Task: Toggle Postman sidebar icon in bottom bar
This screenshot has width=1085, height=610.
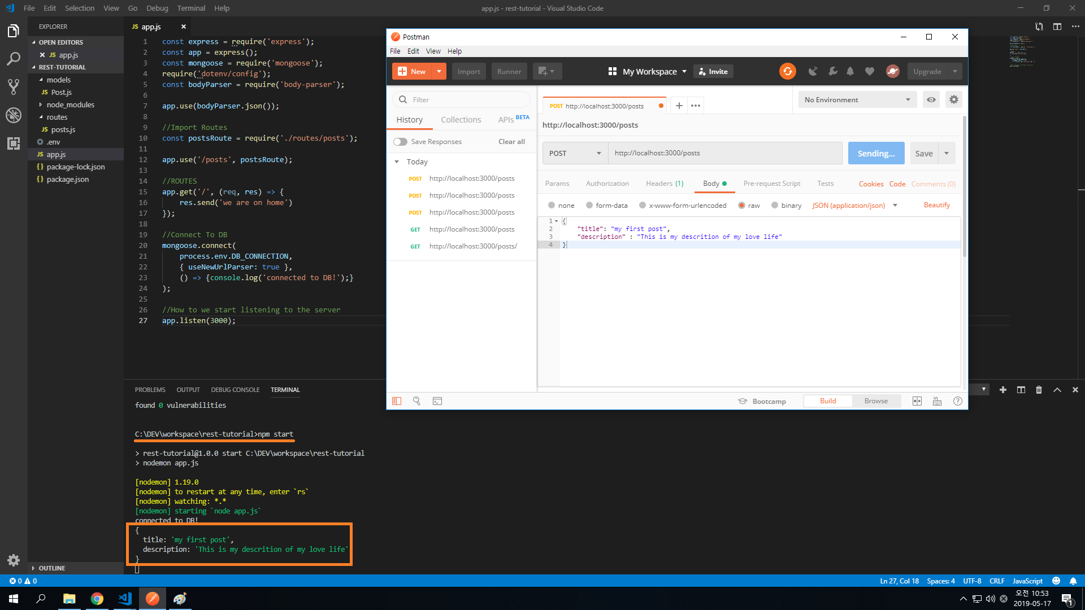Action: point(397,401)
